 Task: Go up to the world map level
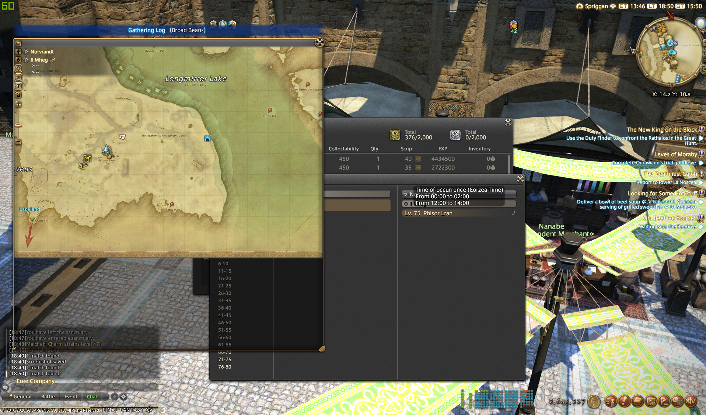click(x=18, y=52)
